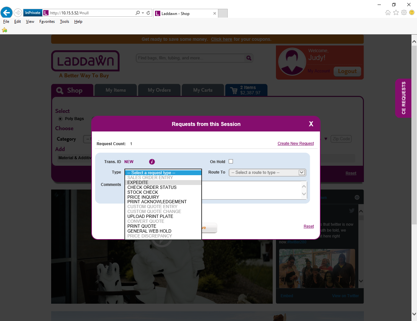Click the address bar search magnifier icon
This screenshot has height=321, width=417.
[x=138, y=13]
